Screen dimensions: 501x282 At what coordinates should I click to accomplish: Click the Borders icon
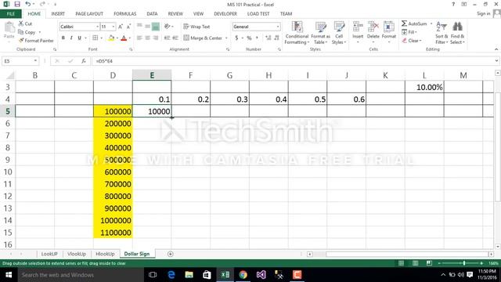(96, 38)
